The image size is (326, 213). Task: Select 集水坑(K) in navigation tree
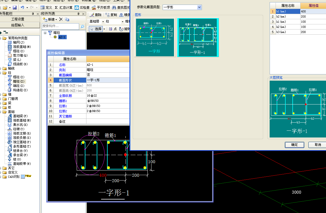(17, 124)
